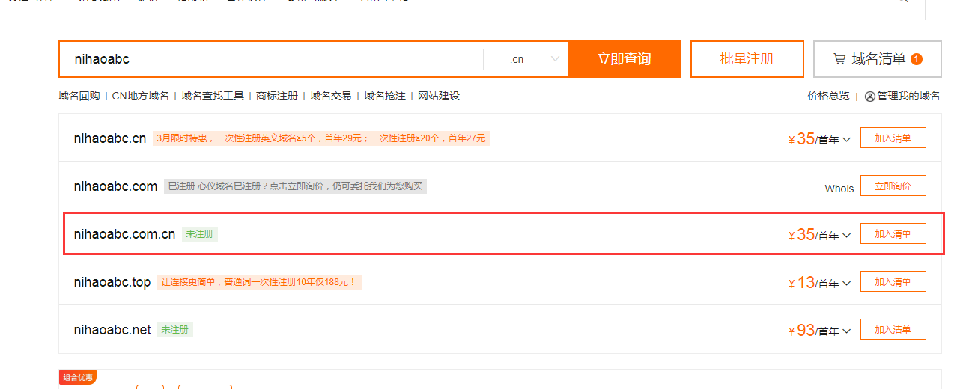Open the 价格总览 link

coord(828,97)
